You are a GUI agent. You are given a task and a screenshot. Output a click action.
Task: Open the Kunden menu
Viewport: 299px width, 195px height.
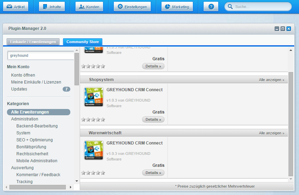click(89, 7)
